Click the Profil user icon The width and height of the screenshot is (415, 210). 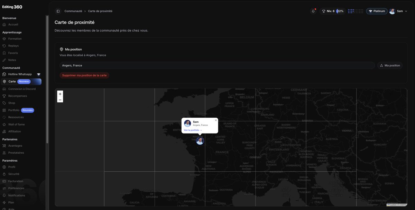(4, 167)
